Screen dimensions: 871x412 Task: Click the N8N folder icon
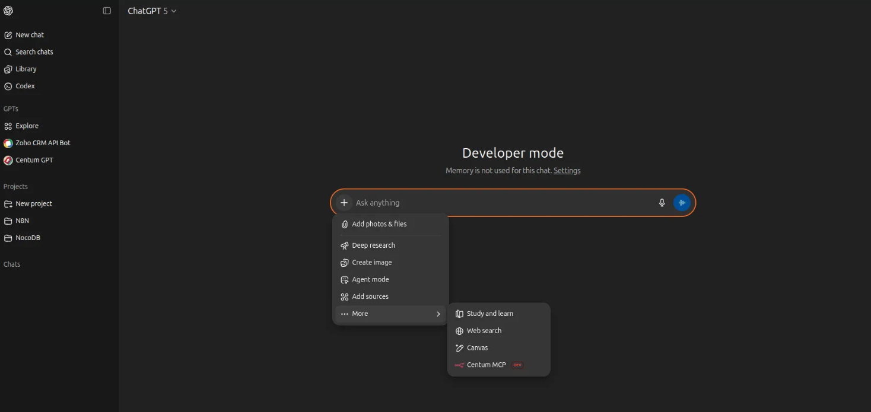click(8, 221)
